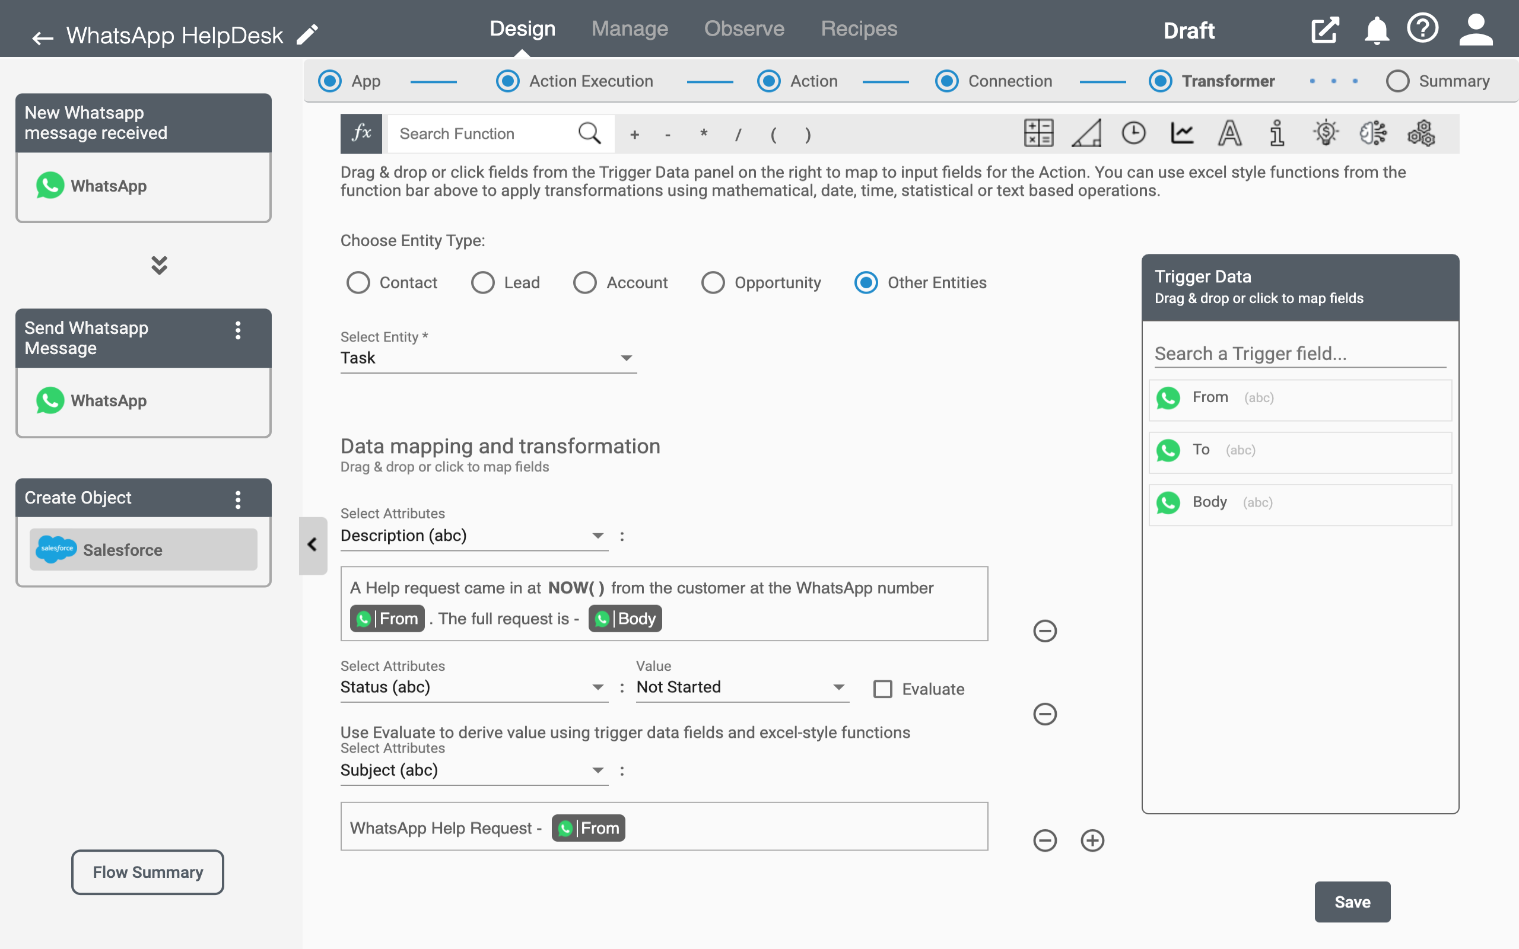1519x949 pixels.
Task: Click the collapse panel arrow button
Action: click(312, 544)
